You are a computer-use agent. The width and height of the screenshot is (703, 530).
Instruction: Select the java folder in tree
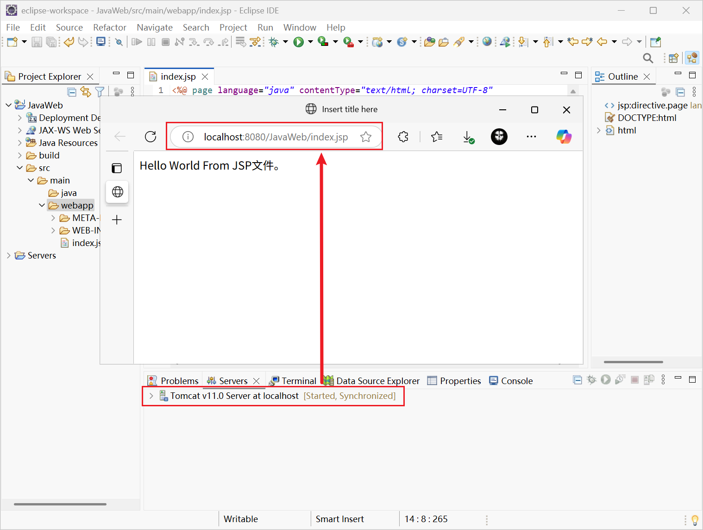pyautogui.click(x=63, y=193)
